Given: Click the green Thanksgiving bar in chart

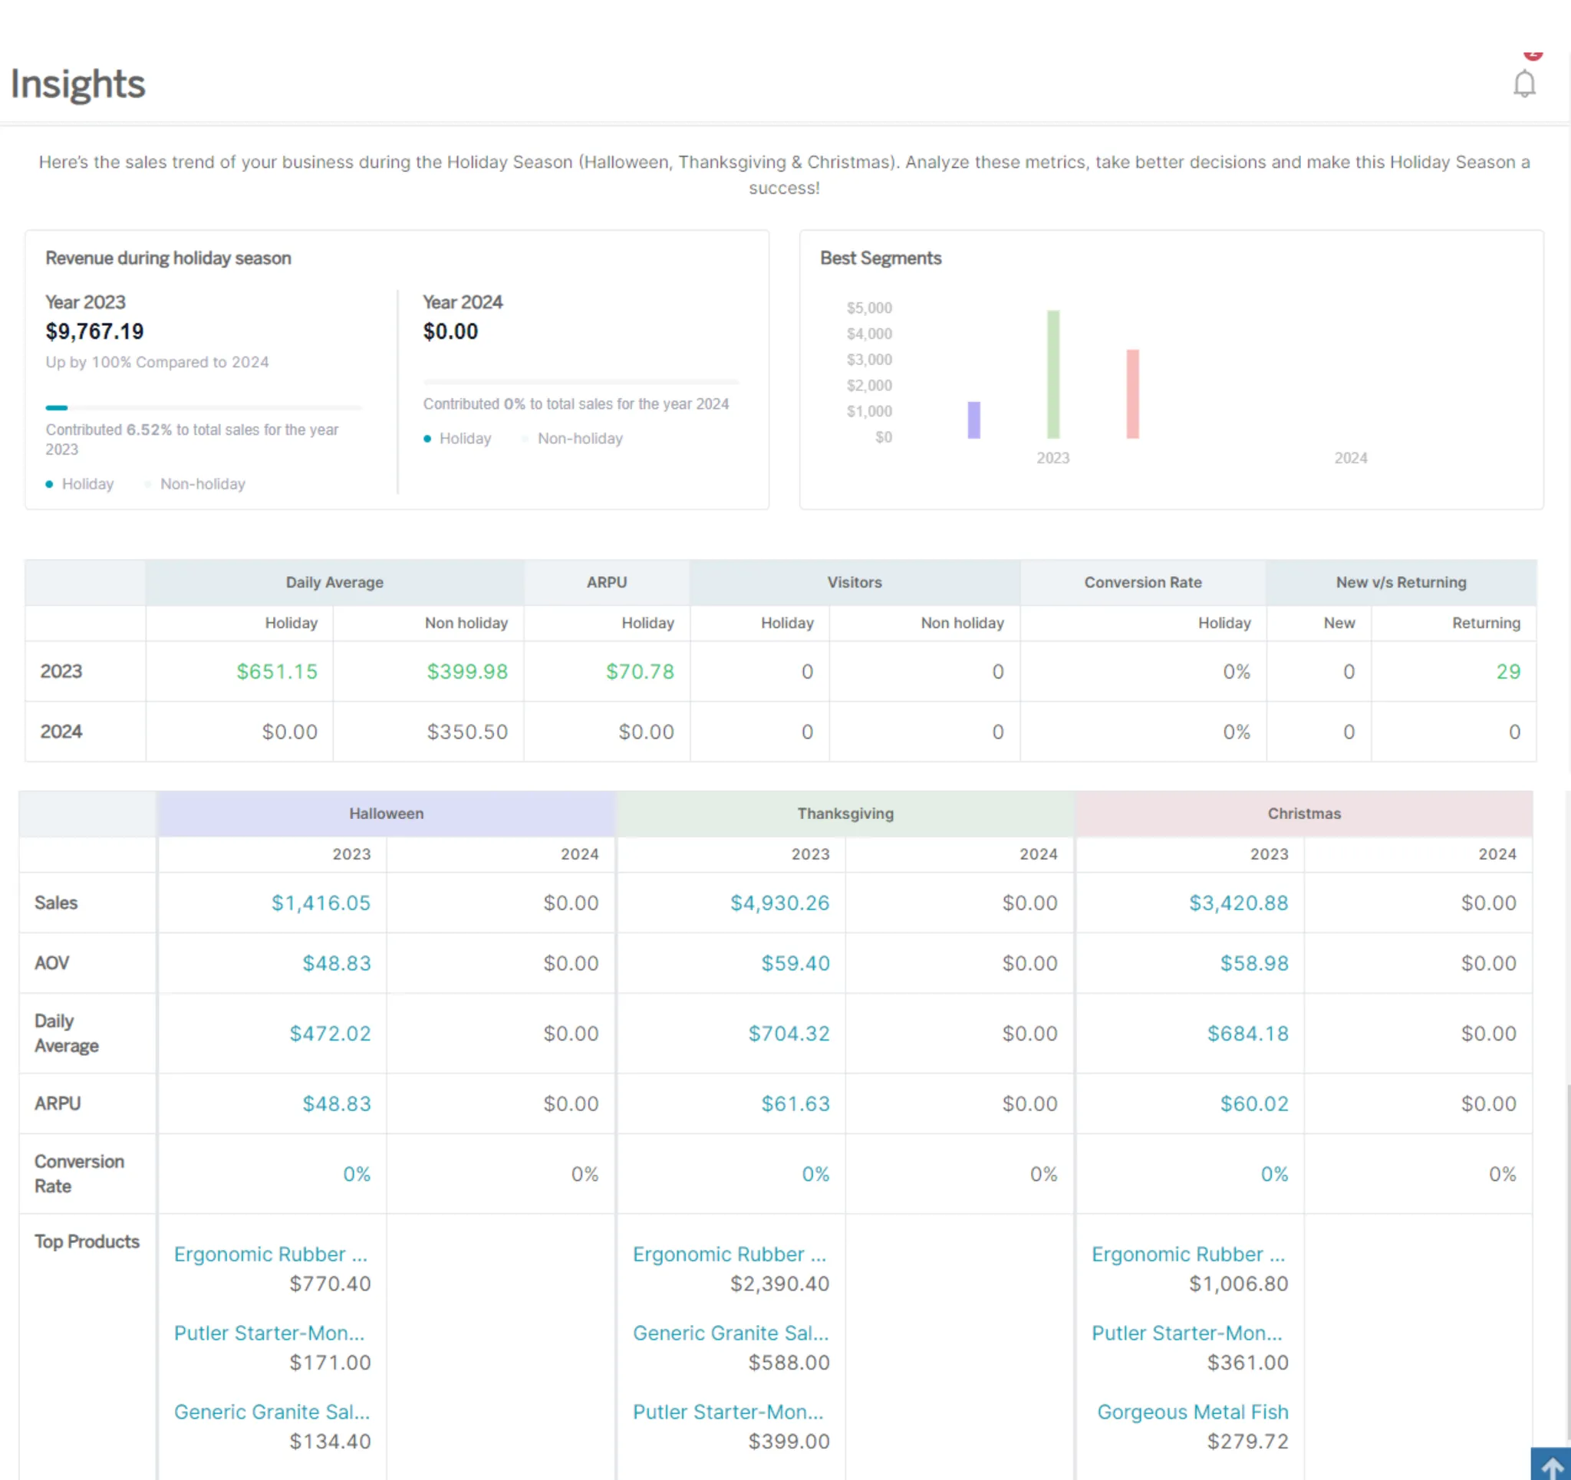Looking at the screenshot, I should (1052, 373).
